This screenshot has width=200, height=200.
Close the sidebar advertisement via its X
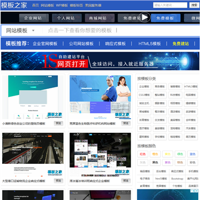click(197, 191)
